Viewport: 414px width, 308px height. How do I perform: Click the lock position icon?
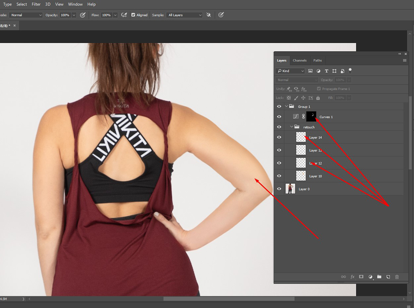pyautogui.click(x=303, y=98)
